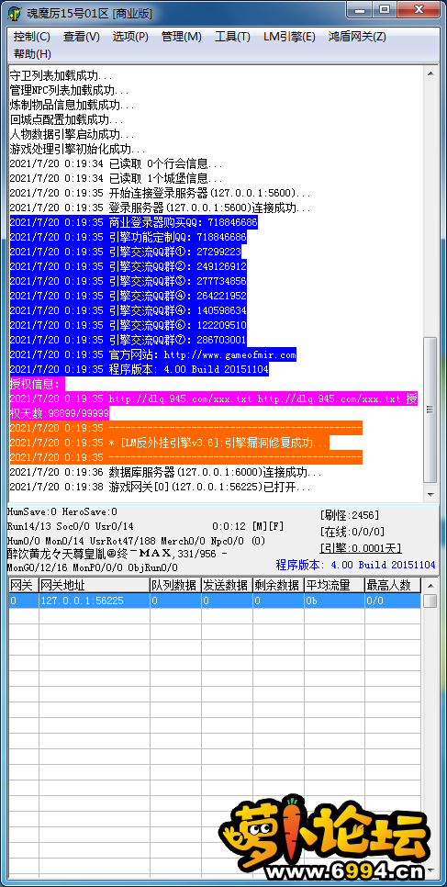This screenshot has width=447, height=887.
Task: Click the MonG0/12/16 status line
Action: pyautogui.click(x=92, y=567)
